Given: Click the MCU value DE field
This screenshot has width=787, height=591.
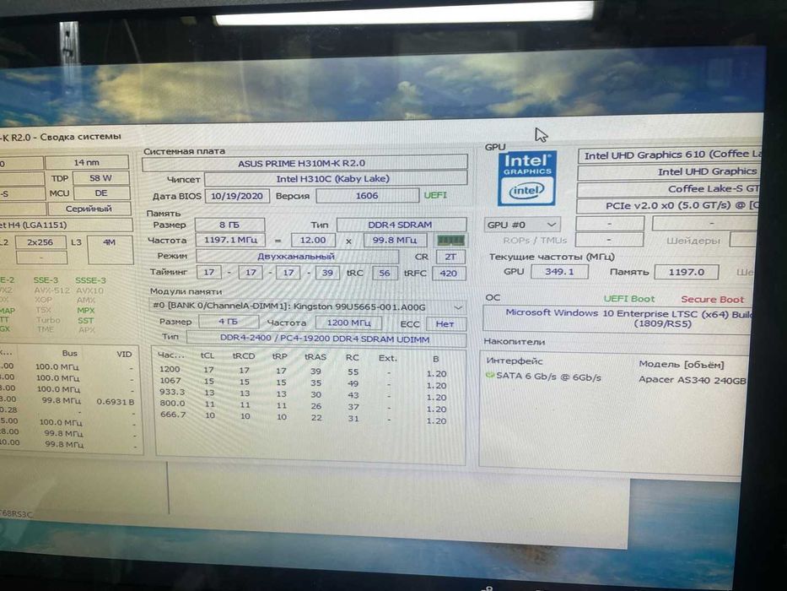Looking at the screenshot, I should click(101, 193).
